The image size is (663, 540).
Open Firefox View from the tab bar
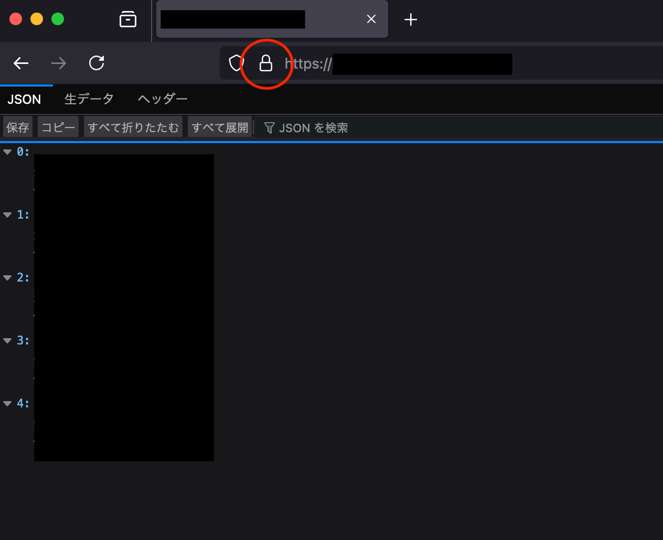128,19
